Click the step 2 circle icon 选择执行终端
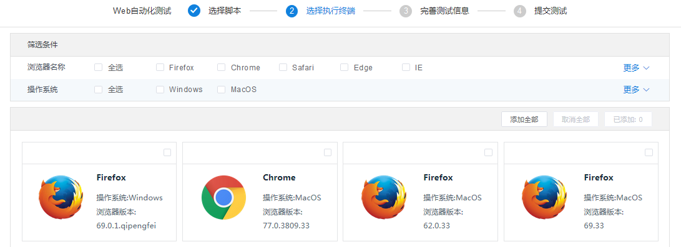Image resolution: width=681 pixels, height=247 pixels. click(x=292, y=11)
